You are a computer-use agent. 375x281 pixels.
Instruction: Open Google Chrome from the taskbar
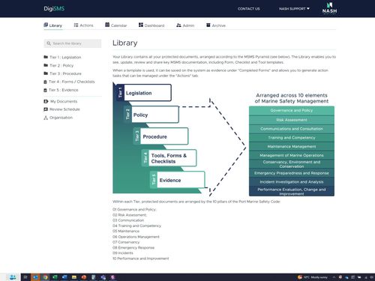pyautogui.click(x=45, y=277)
